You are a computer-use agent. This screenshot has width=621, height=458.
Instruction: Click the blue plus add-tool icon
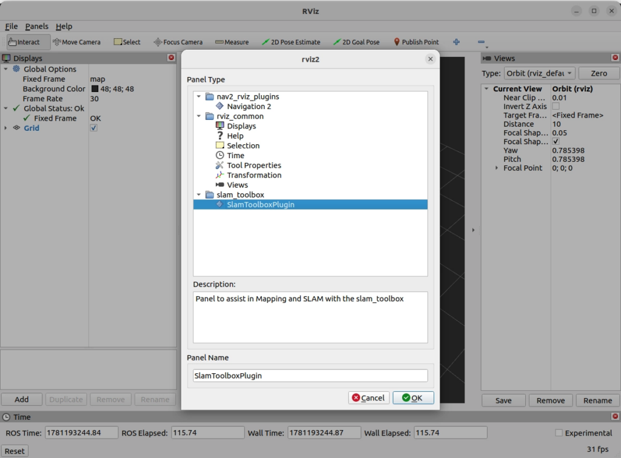click(x=456, y=42)
